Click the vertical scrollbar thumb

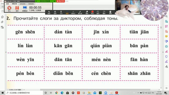click(161, 27)
